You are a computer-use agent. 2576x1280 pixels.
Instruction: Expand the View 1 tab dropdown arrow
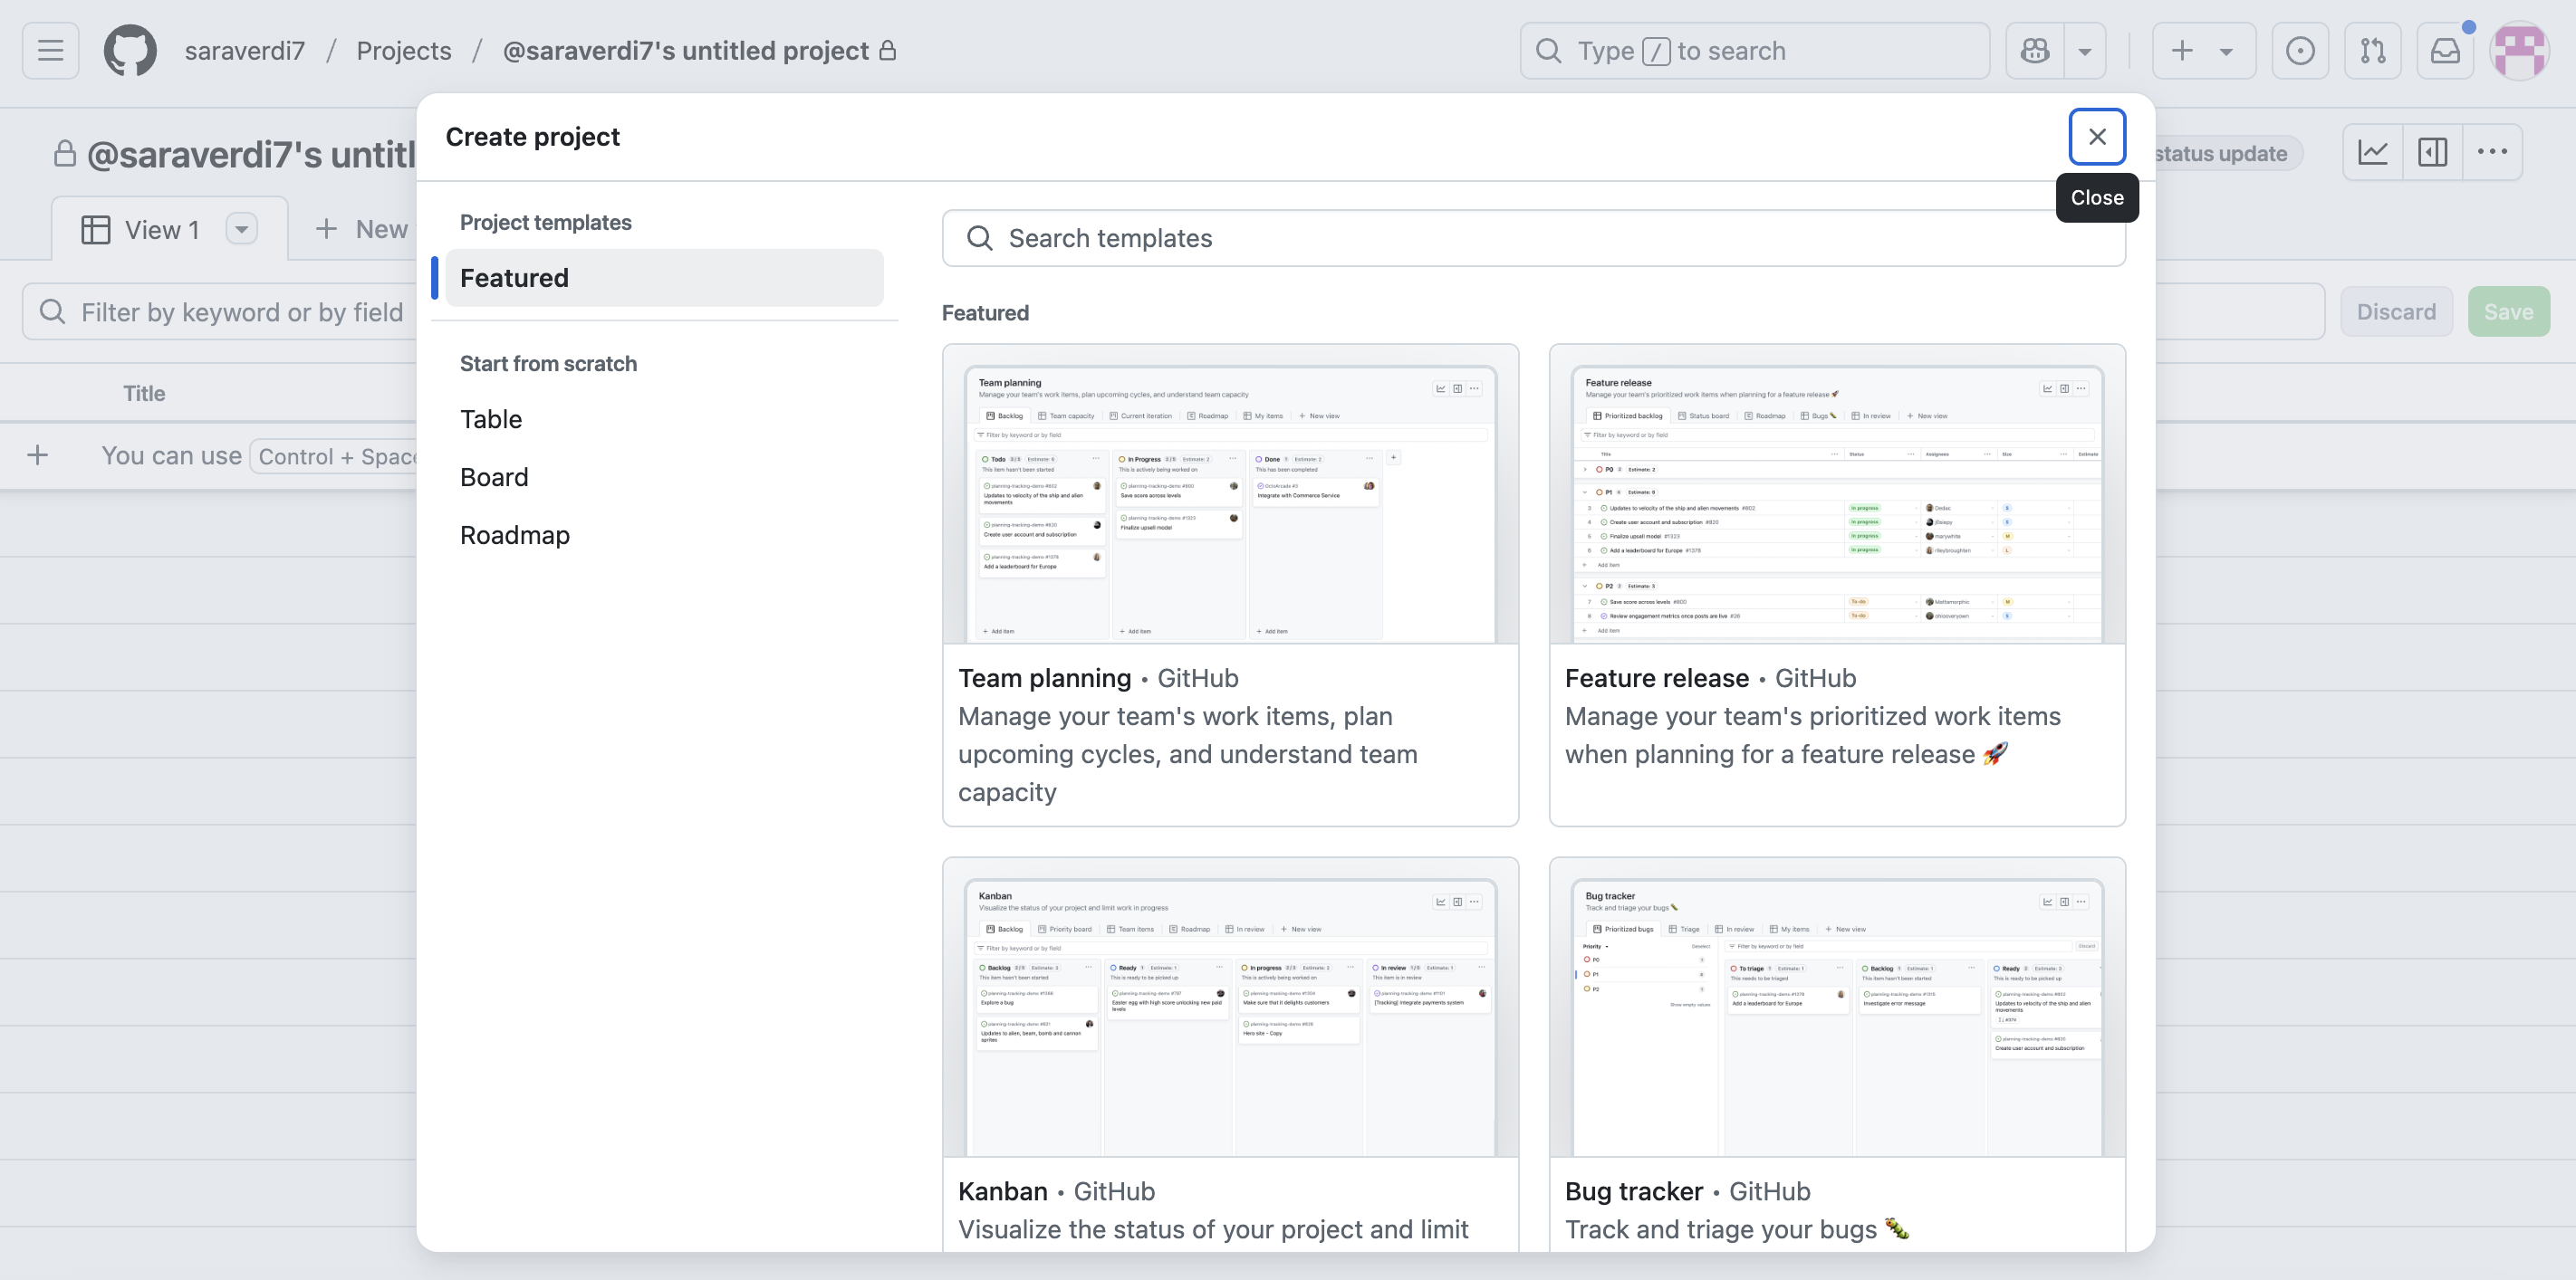click(x=241, y=229)
